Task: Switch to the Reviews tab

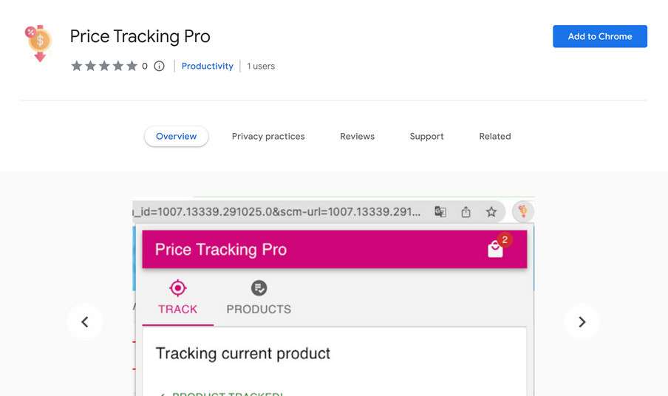Action: 357,137
